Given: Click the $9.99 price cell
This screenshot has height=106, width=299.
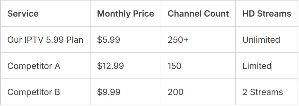Looking at the screenshot, I should tap(126, 92).
